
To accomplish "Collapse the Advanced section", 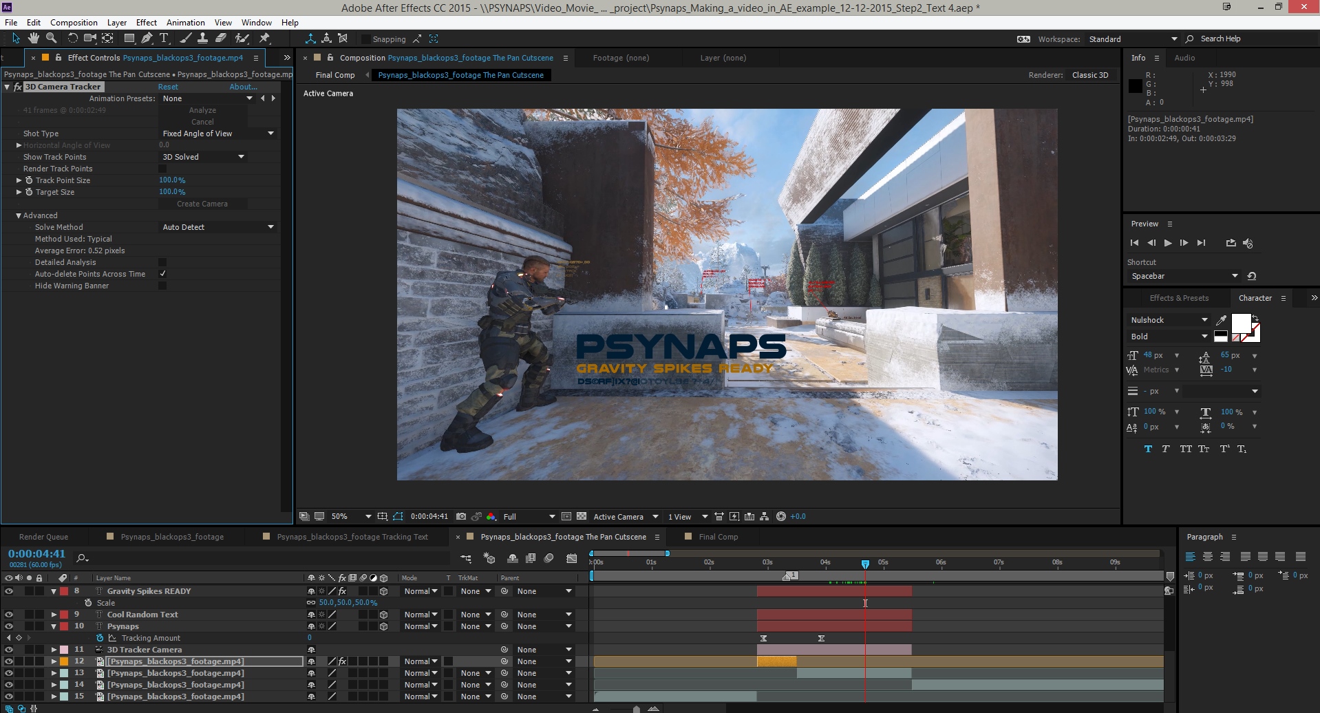I will (19, 215).
